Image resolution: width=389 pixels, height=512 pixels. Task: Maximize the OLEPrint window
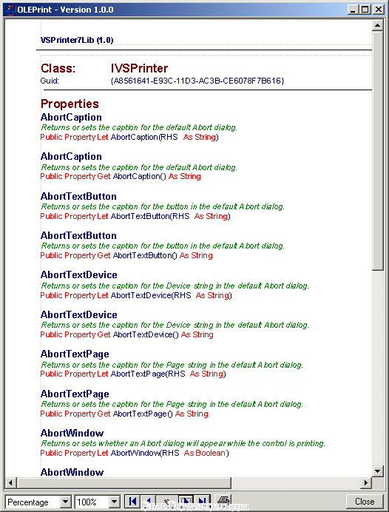[365, 10]
